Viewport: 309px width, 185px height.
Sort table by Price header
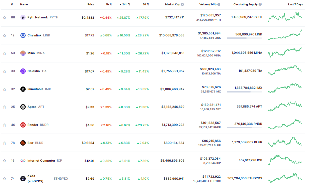[91, 4]
